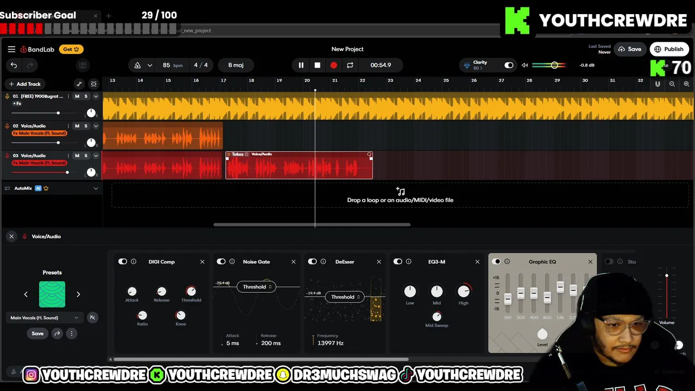Expand the AutoMix panel chevron

coord(96,188)
